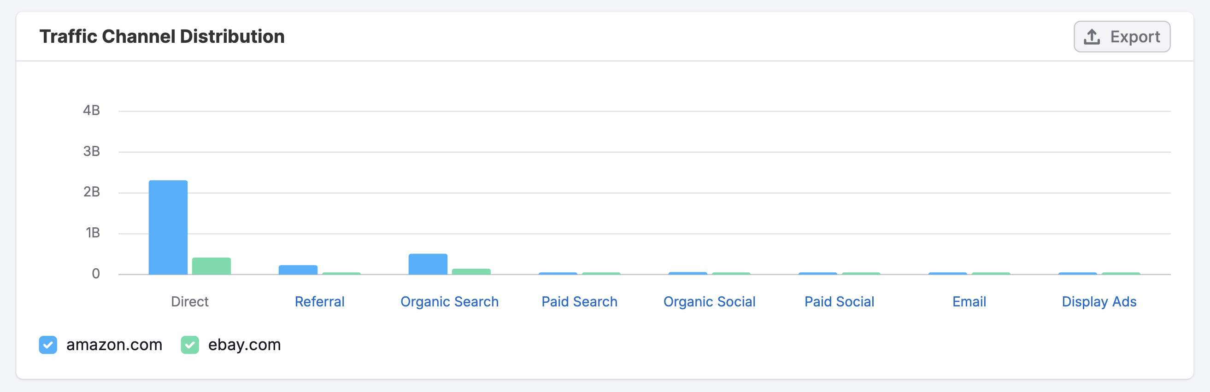Open the Organic Search channel link

tap(449, 301)
